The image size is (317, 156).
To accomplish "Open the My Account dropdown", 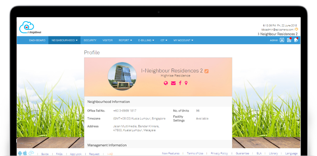I will click(183, 40).
